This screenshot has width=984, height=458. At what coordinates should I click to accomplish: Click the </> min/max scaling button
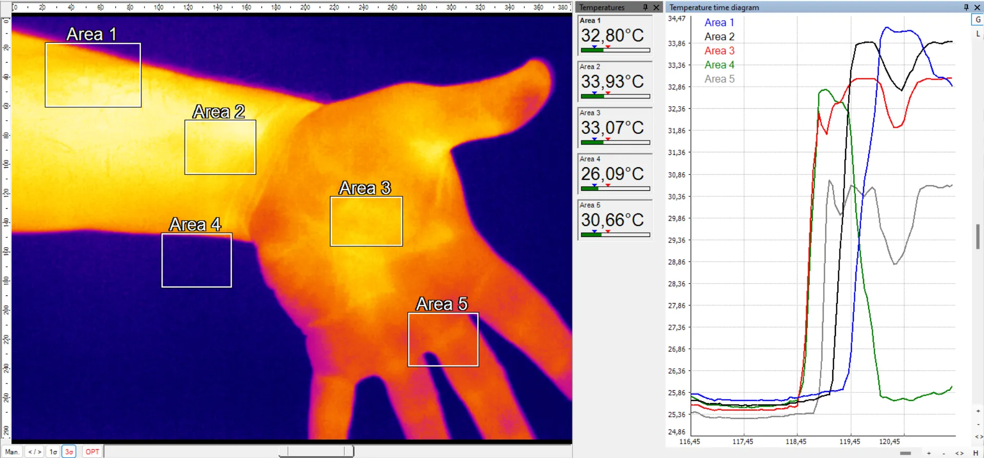pyautogui.click(x=34, y=452)
